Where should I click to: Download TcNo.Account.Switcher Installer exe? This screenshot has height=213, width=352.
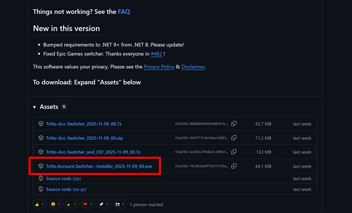(x=99, y=166)
